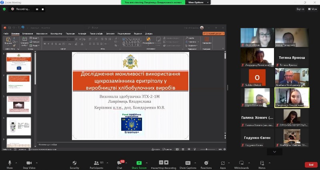This screenshot has width=320, height=170.
Task: Open the Chat panel
Action: coord(119,163)
